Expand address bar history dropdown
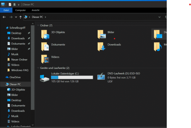The width and height of the screenshot is (191, 128). (159, 17)
